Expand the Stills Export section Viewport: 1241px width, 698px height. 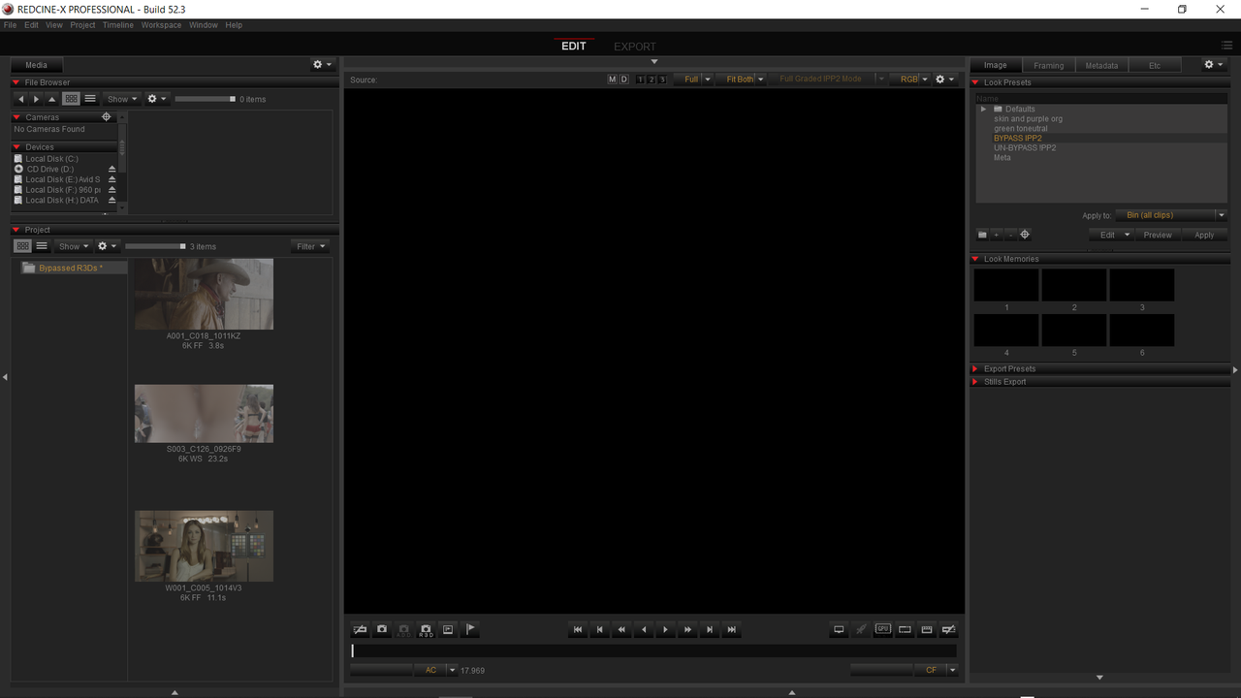(975, 382)
